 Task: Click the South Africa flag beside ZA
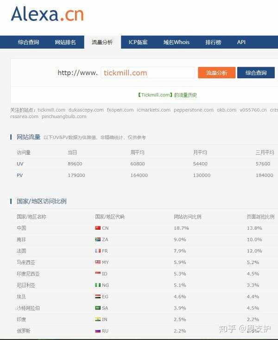pyautogui.click(x=98, y=239)
